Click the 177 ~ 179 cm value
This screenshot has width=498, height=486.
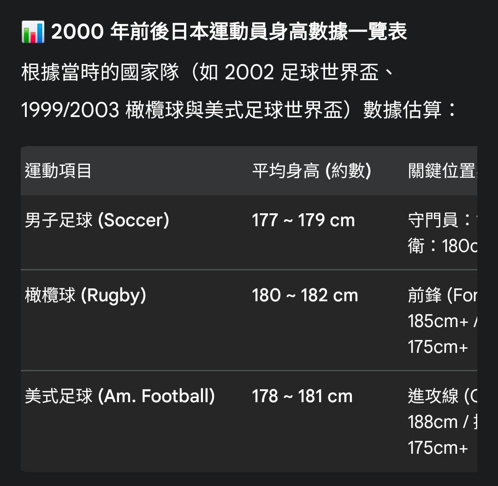(x=303, y=221)
